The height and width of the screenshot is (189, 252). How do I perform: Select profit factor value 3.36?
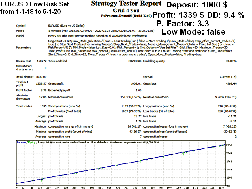(44, 90)
